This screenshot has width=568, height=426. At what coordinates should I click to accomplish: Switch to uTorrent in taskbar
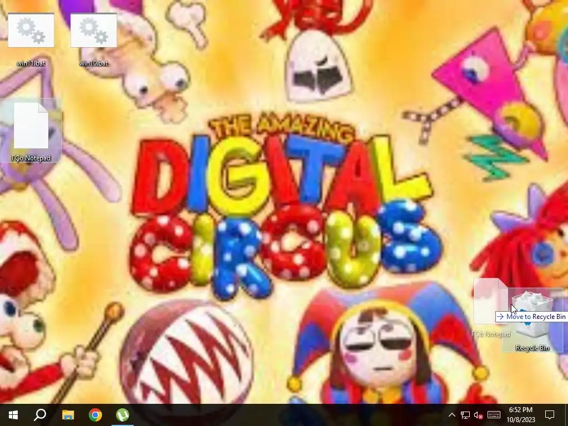pyautogui.click(x=123, y=415)
